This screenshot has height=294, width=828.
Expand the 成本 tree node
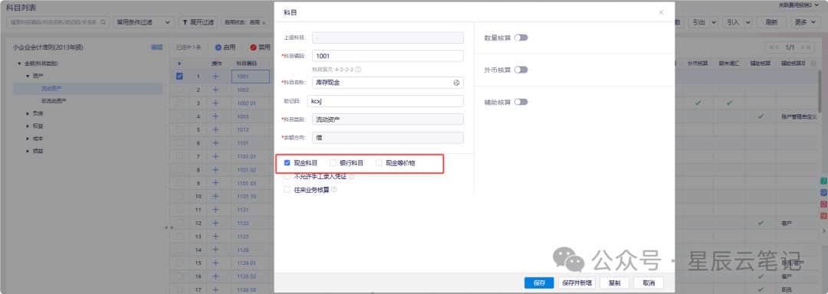click(28, 139)
